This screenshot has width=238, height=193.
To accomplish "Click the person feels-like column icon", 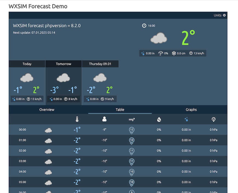I will tap(105, 119).
